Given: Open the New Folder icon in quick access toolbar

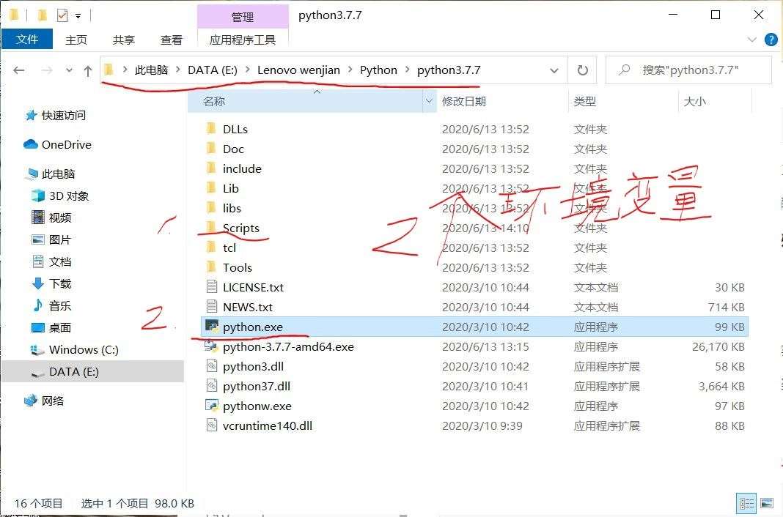Looking at the screenshot, I should coord(43,15).
